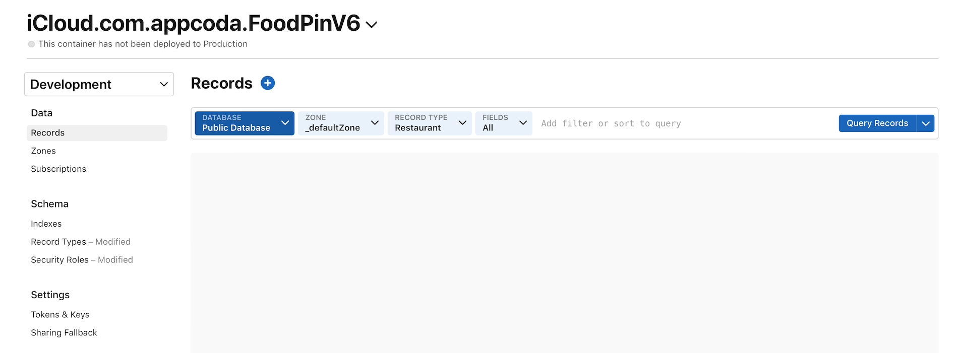Viewport: 968px width, 353px height.
Task: Click the arrow beside Query Records button
Action: (x=926, y=123)
